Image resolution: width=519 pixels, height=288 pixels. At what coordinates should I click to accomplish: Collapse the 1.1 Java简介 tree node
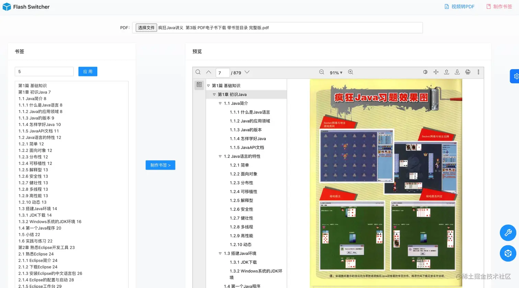click(x=220, y=103)
